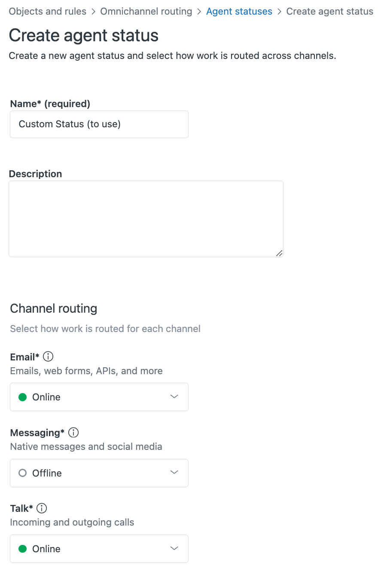384x572 pixels.
Task: Open the Omnichannel routing breadcrumb
Action: click(x=146, y=12)
